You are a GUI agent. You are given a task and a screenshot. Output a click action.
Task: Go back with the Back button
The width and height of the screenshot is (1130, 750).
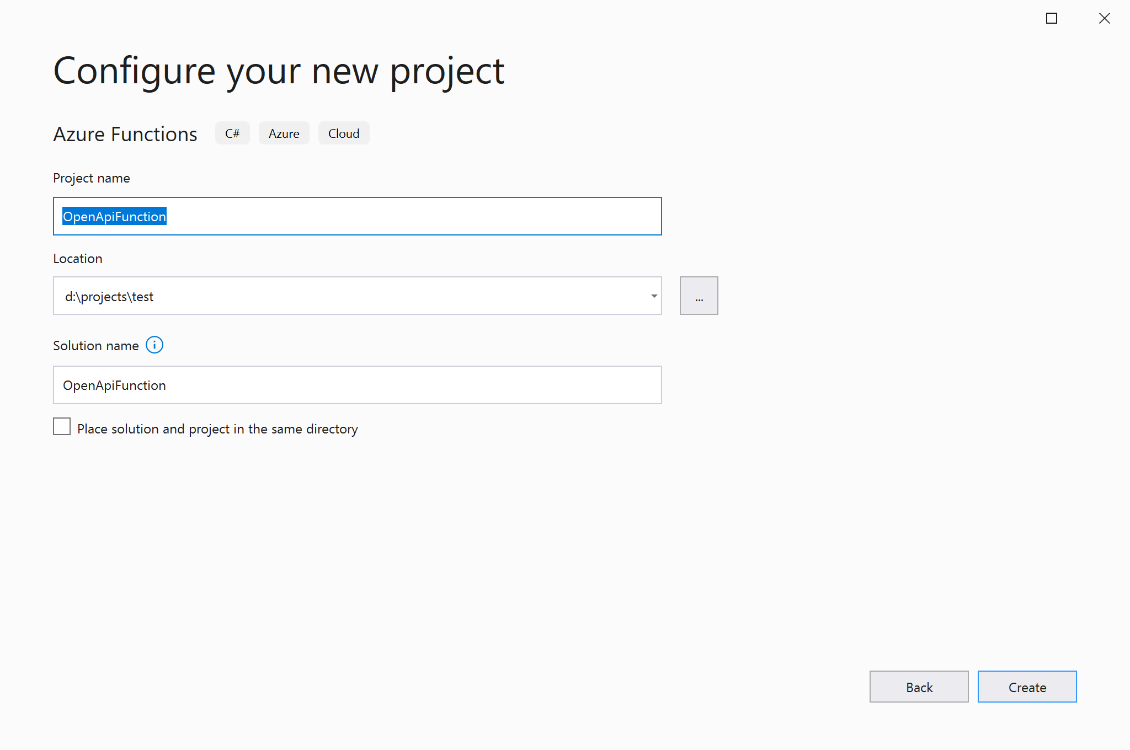click(919, 687)
